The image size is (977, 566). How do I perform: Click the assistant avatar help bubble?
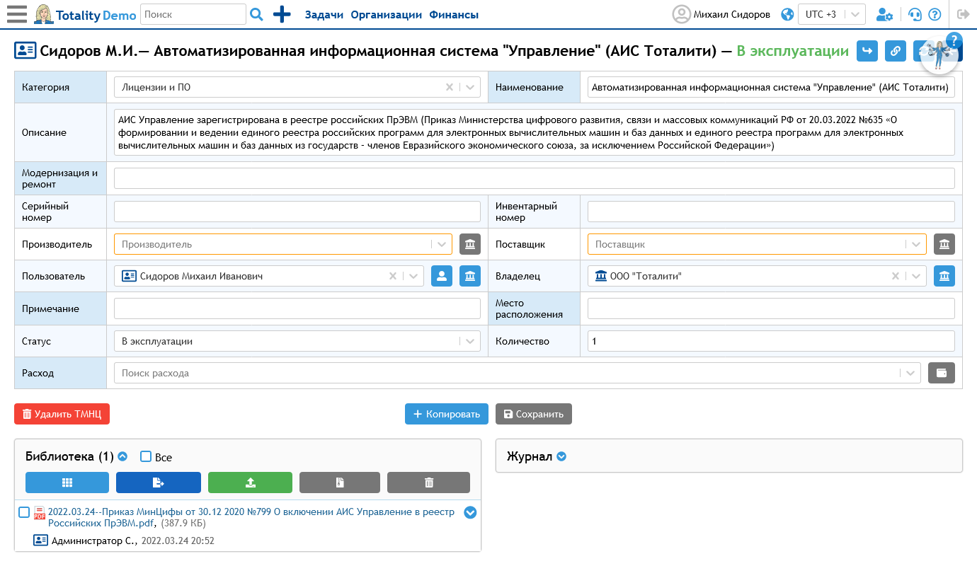click(x=941, y=54)
